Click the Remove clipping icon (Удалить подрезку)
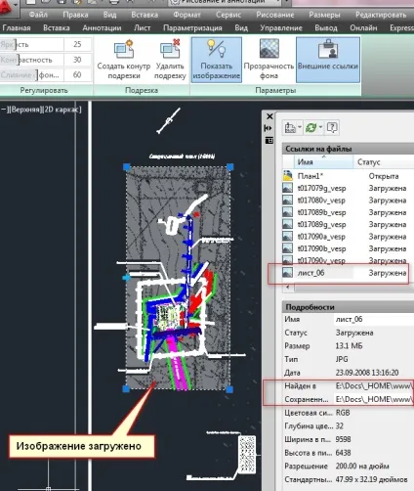 pos(170,60)
